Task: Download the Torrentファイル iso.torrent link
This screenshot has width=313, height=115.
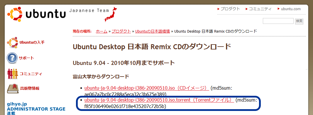Action: coord(159,100)
